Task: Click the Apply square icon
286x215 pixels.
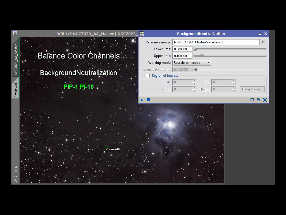Action: point(149,100)
